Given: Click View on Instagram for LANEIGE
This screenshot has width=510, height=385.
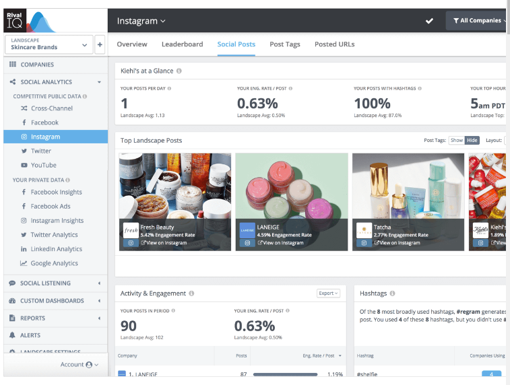Looking at the screenshot, I should click(280, 243).
